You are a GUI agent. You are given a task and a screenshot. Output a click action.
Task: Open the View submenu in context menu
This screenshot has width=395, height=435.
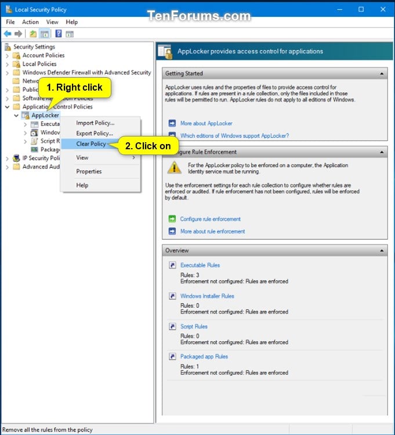101,157
